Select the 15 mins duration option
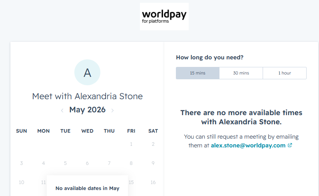 pos(197,73)
